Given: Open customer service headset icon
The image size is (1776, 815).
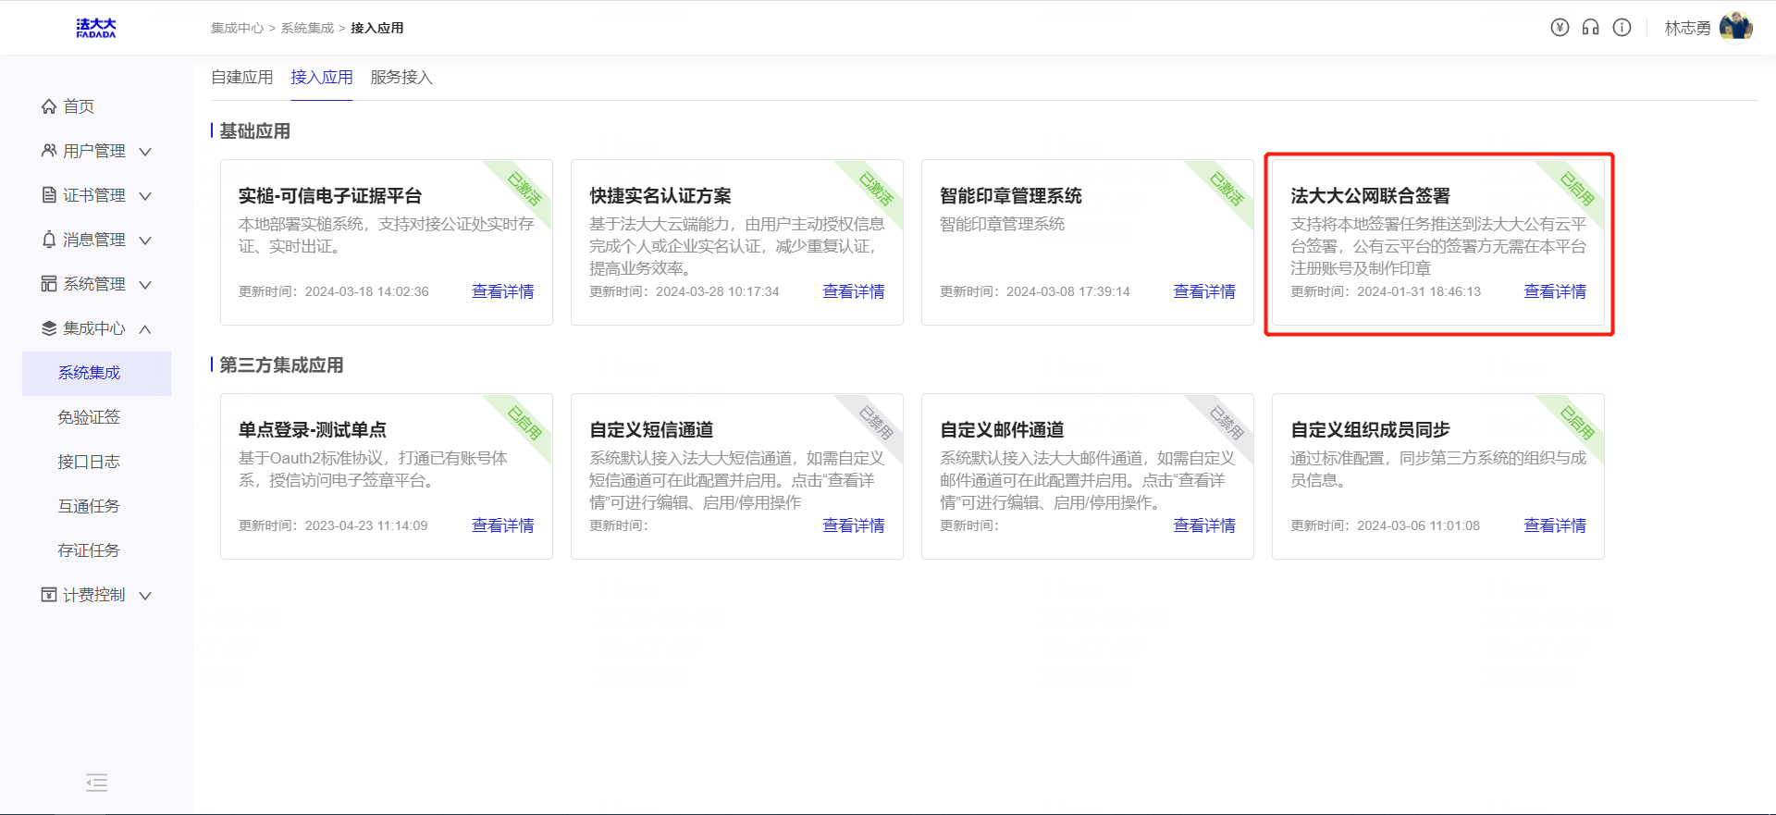Looking at the screenshot, I should 1590,28.
